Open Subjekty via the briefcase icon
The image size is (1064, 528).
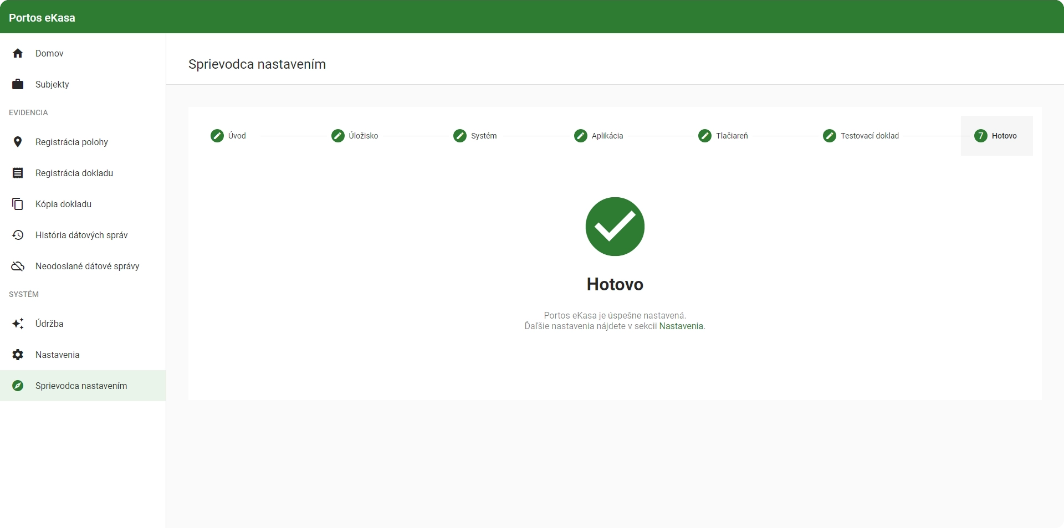point(18,84)
